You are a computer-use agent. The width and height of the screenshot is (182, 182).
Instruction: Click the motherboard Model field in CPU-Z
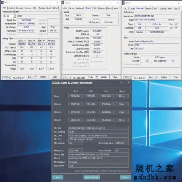(149, 20)
